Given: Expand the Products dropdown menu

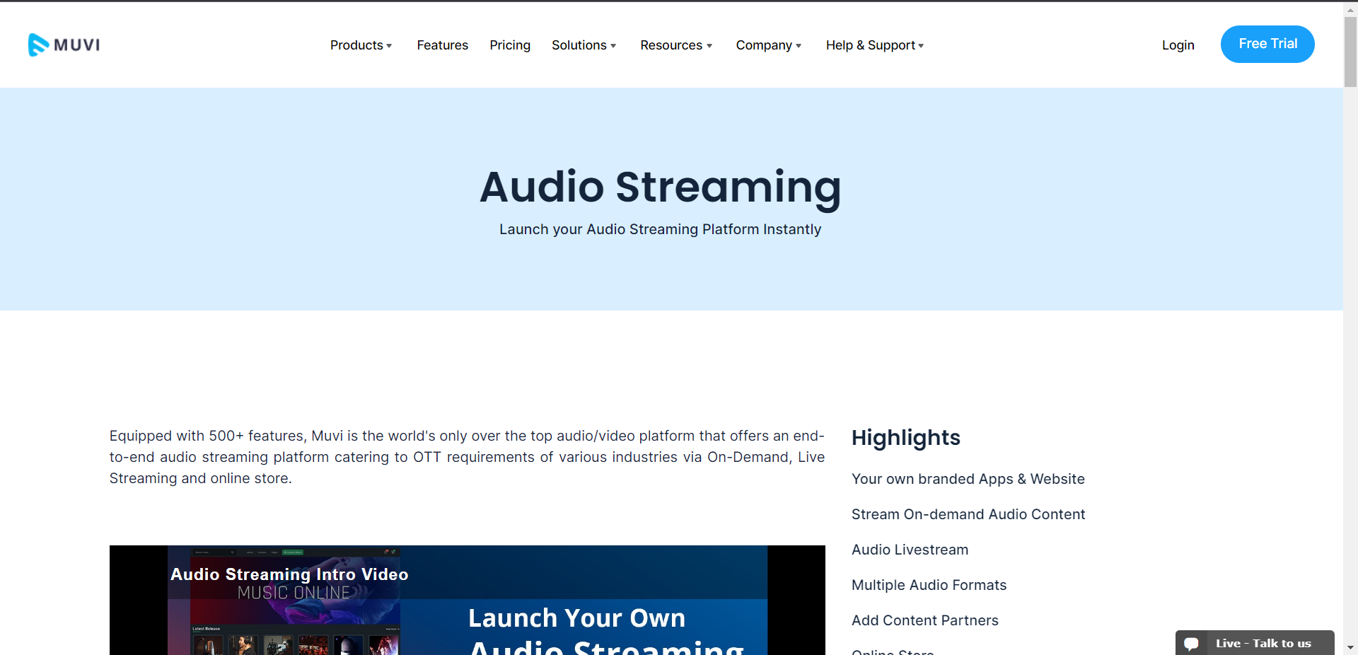Looking at the screenshot, I should pos(361,45).
